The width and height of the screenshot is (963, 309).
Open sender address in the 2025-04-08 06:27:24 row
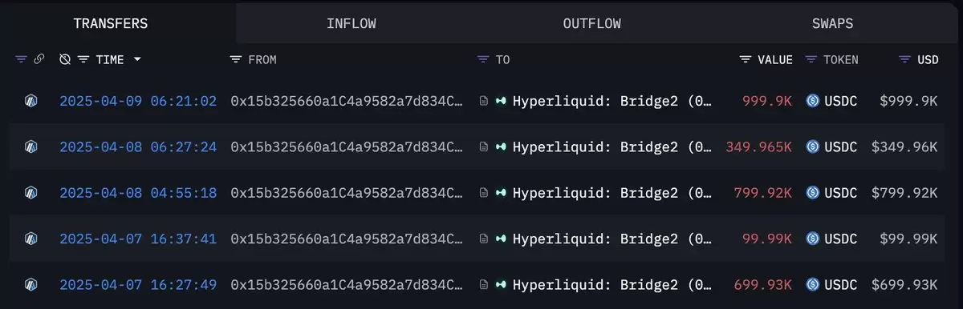coord(347,147)
